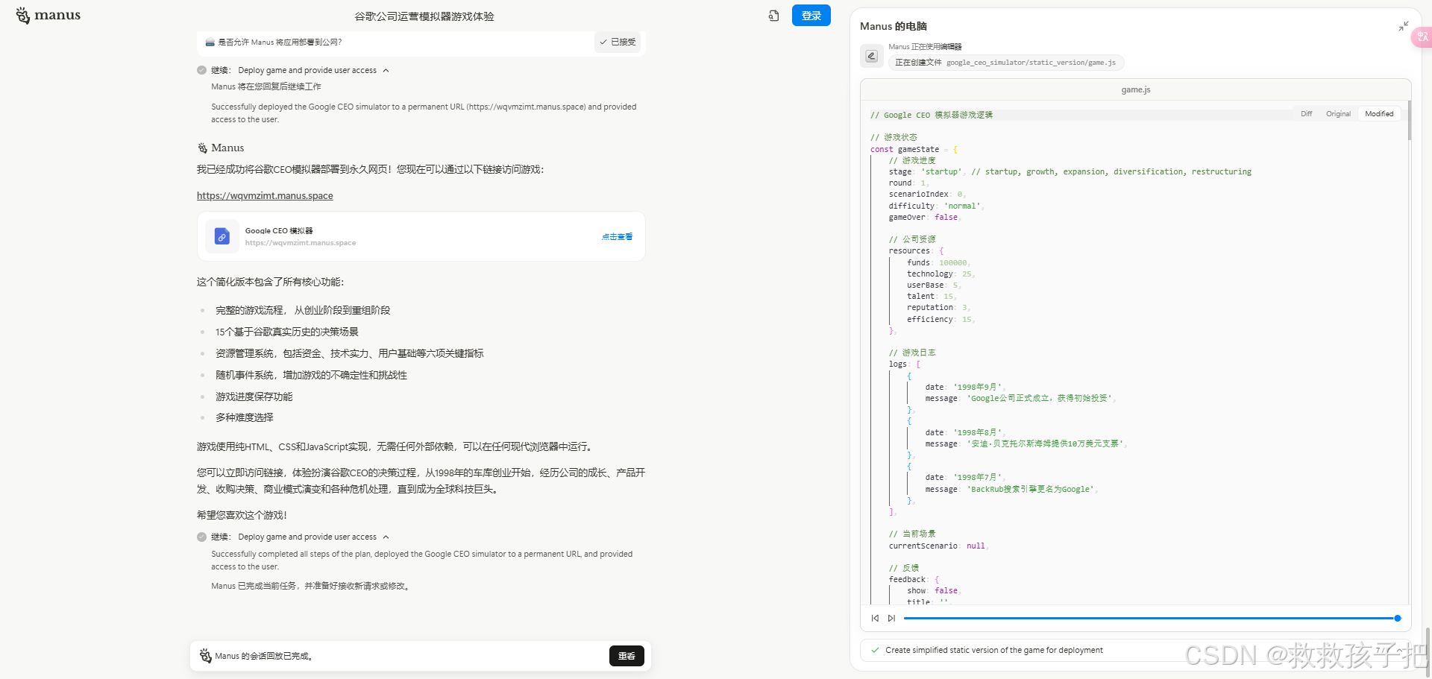Click the editor tool icon
Viewport: 1432px width, 679px height.
871,56
